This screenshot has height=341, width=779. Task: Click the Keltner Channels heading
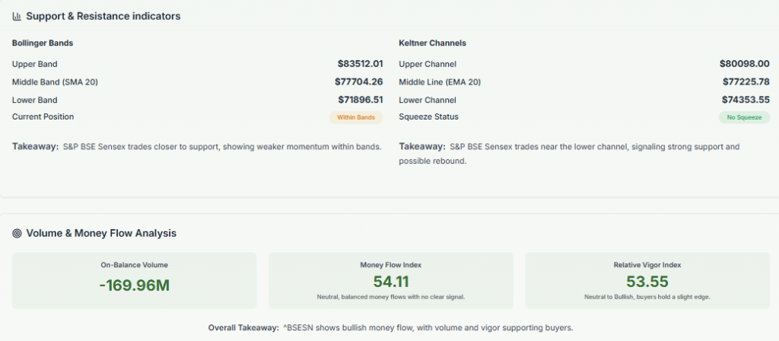pyautogui.click(x=432, y=43)
